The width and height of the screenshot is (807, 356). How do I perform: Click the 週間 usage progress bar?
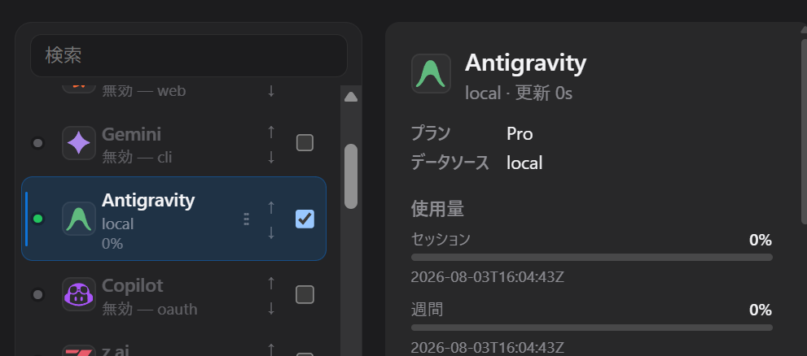click(x=592, y=328)
